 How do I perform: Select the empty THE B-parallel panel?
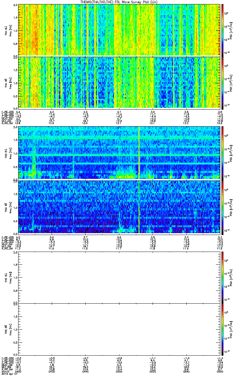click(119, 329)
